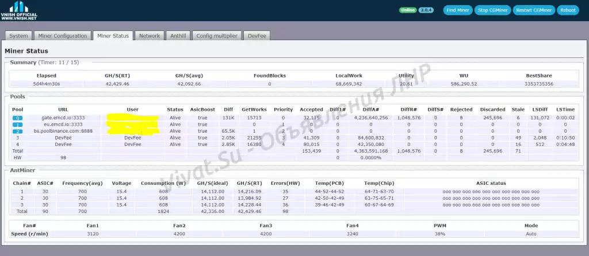Viewport: 589px width, 256px height.
Task: Click the GH/S(avg) value 42,092.66
Action: tap(189, 84)
